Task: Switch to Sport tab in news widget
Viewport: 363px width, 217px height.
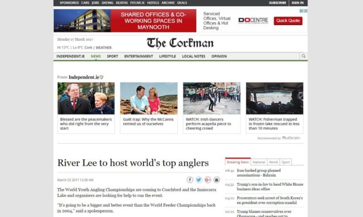Action: (x=286, y=162)
